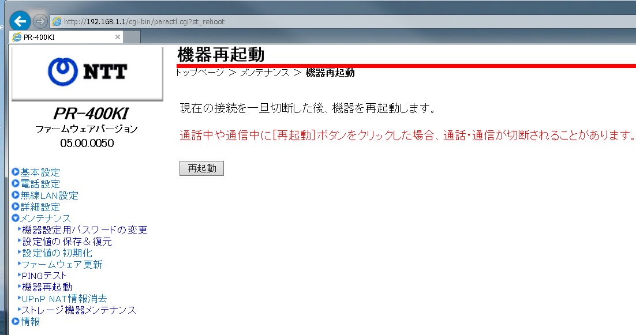Open ファームウェア更新 link
The image size is (636, 335).
point(62,265)
